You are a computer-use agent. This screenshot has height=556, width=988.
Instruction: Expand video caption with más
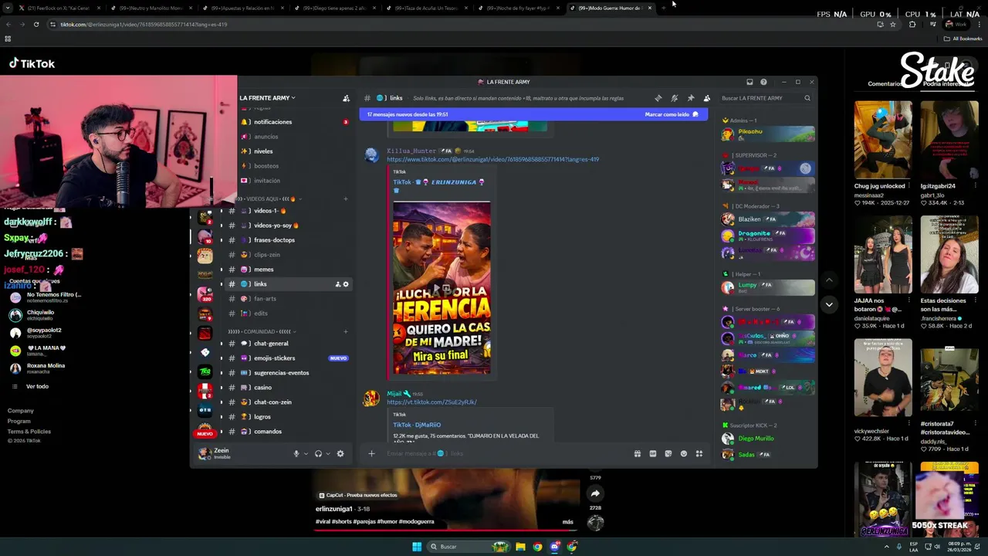tap(568, 522)
